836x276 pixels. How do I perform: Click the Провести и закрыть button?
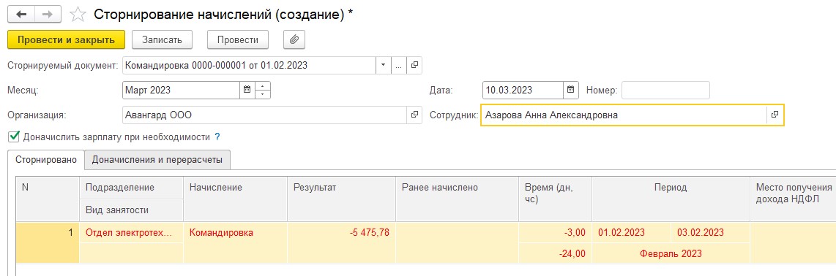coord(66,40)
